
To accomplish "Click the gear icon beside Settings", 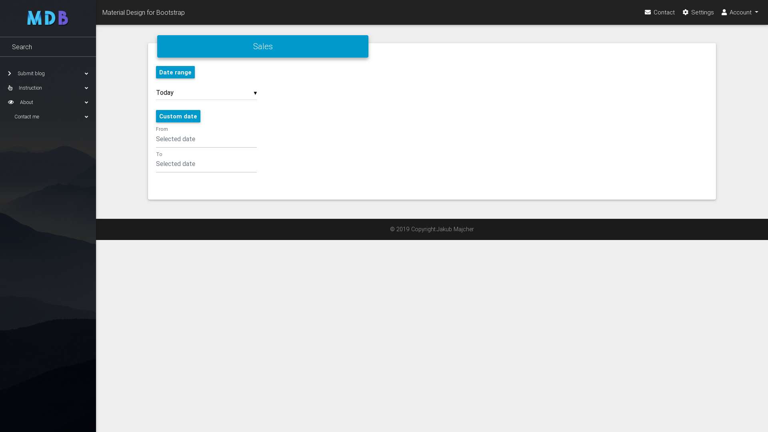I will click(686, 12).
